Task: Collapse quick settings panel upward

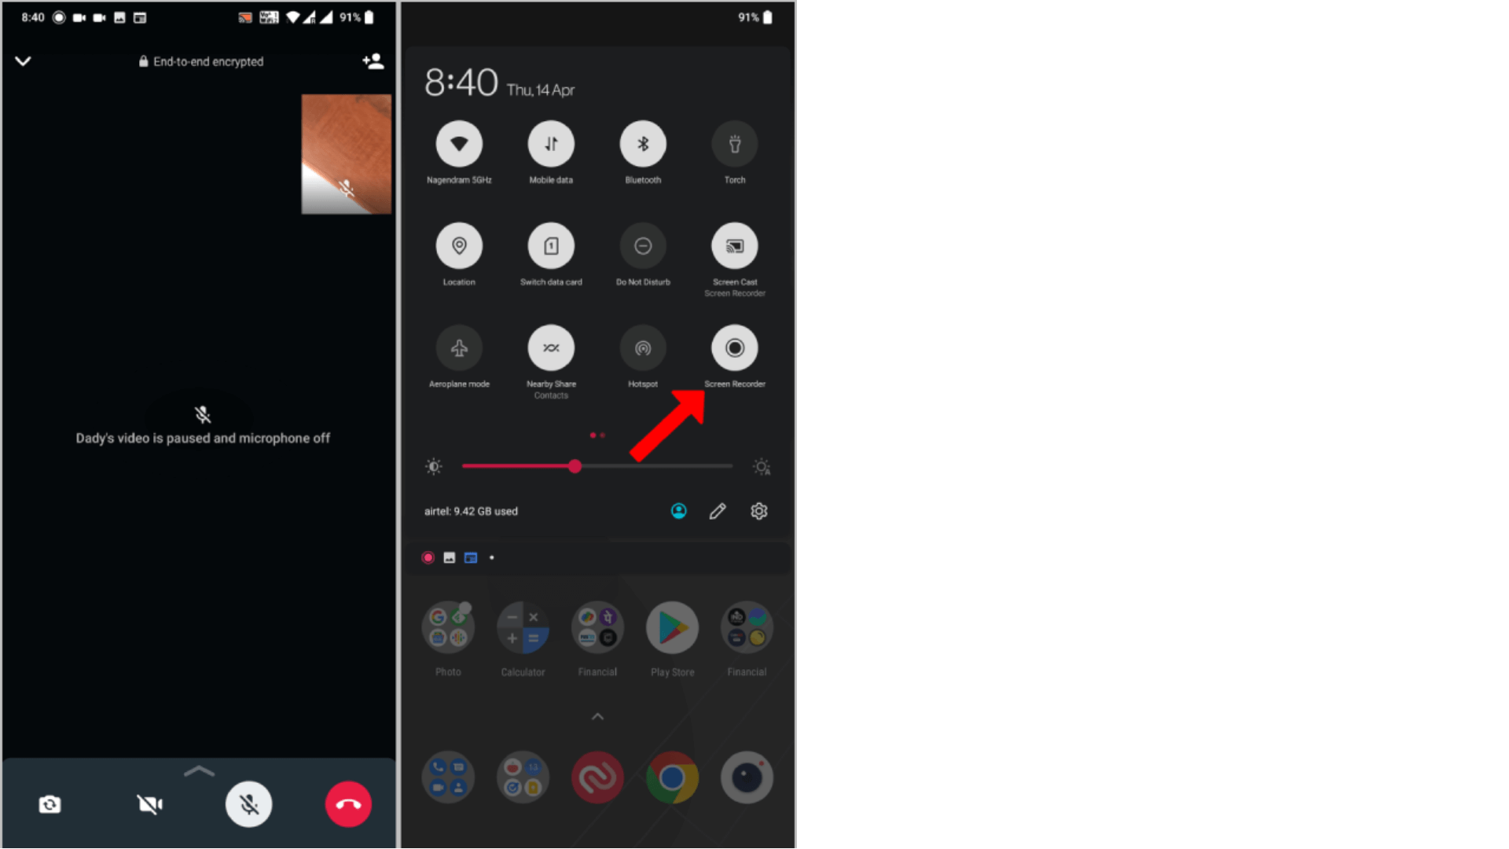Action: pyautogui.click(x=598, y=718)
